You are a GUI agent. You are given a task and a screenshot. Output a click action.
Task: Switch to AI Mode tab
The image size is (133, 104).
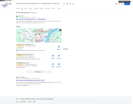(18, 8)
